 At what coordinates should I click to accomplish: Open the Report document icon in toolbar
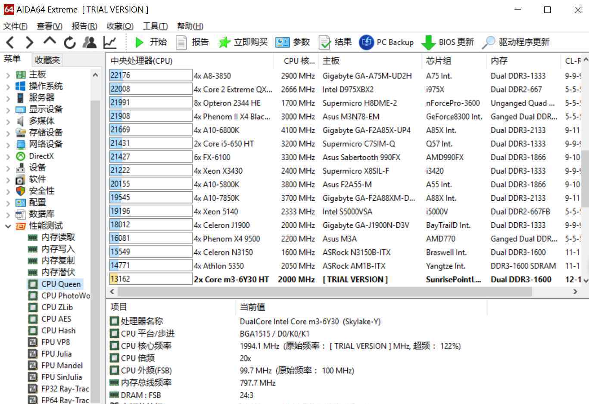[181, 42]
